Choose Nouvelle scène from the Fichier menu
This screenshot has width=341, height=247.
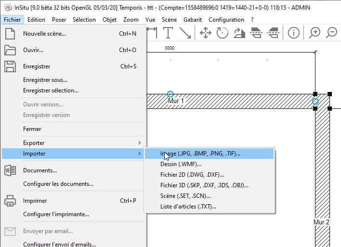(x=44, y=34)
